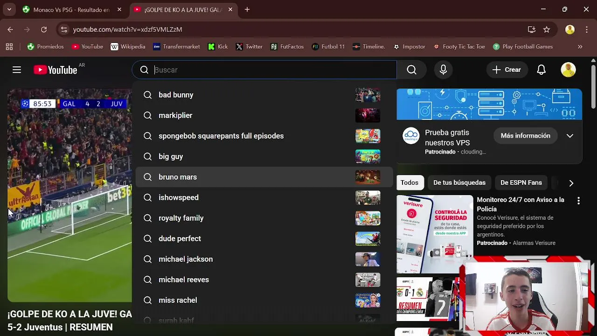This screenshot has width=597, height=336.
Task: Close the GOLPE DE KO tab
Action: [230, 9]
